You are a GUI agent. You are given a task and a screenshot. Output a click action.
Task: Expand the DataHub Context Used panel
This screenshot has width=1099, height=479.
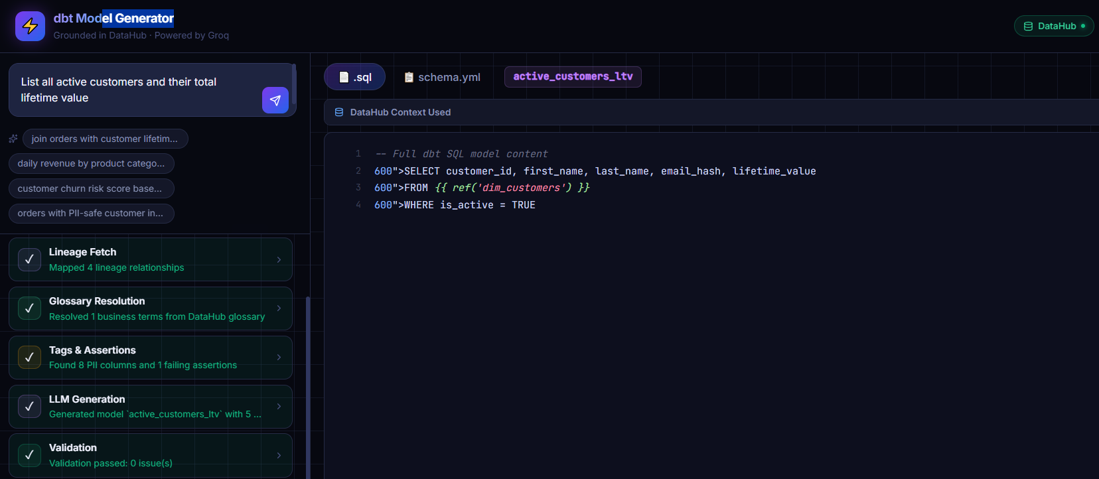point(711,112)
